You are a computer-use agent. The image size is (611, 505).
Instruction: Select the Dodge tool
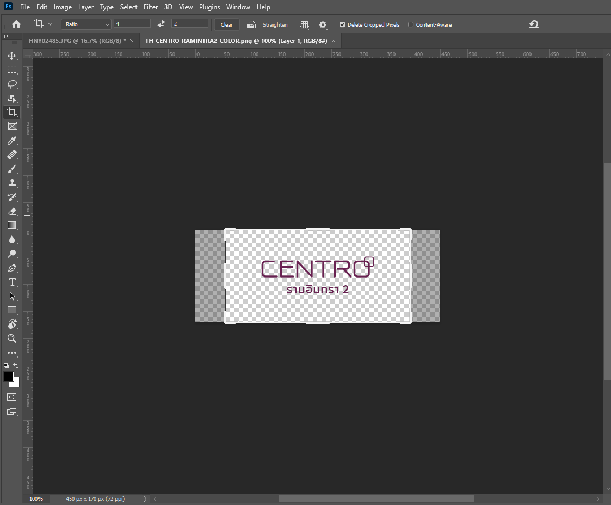(12, 254)
